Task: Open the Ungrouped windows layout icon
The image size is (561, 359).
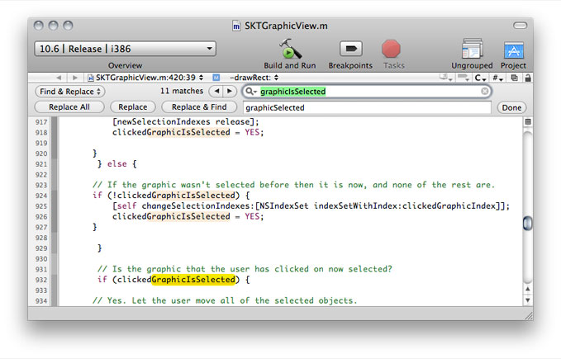Action: (472, 49)
